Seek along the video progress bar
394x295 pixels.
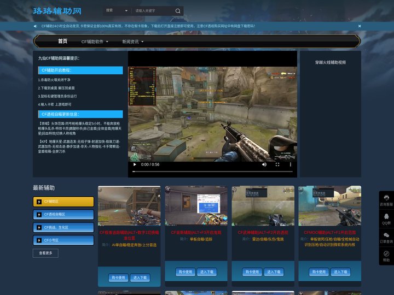(x=212, y=172)
